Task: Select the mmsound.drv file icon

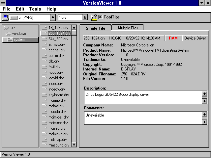Action: [44, 145]
